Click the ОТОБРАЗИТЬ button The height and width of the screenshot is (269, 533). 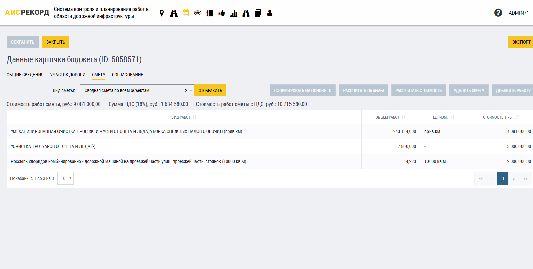(x=210, y=91)
